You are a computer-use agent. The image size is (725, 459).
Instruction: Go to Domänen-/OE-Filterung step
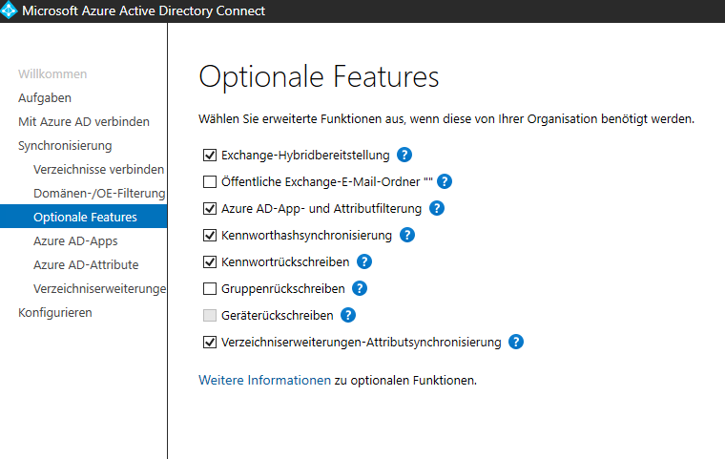click(x=99, y=194)
